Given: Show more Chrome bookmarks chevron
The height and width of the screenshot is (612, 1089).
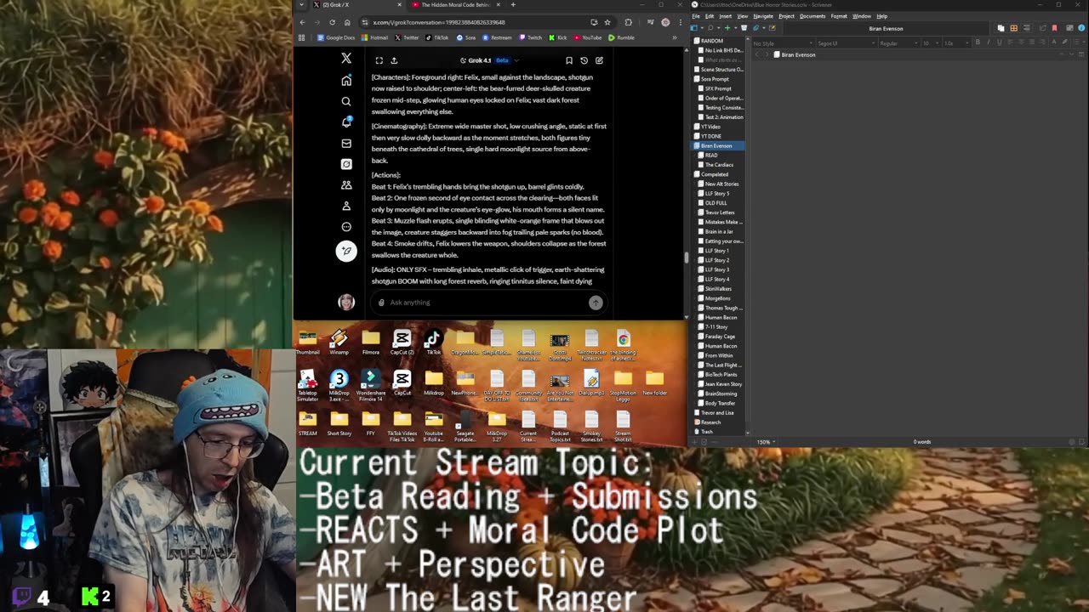Looking at the screenshot, I should pyautogui.click(x=675, y=37).
